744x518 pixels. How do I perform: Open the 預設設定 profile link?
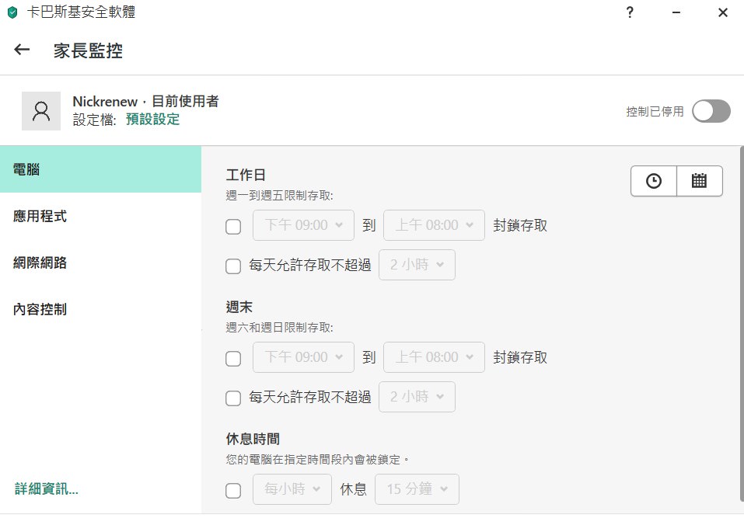pos(153,120)
